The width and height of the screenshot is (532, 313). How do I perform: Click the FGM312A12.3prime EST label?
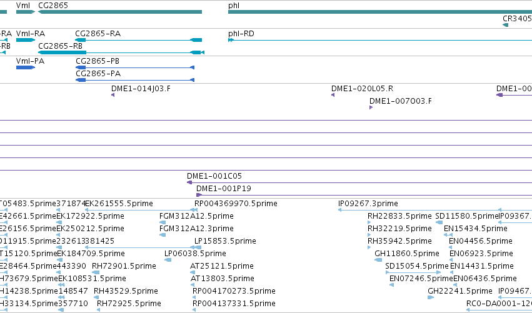[196, 229]
